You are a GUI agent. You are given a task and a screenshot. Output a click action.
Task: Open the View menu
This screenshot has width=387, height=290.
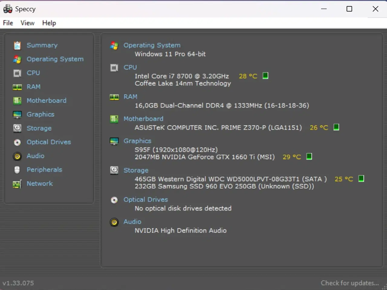[27, 23]
